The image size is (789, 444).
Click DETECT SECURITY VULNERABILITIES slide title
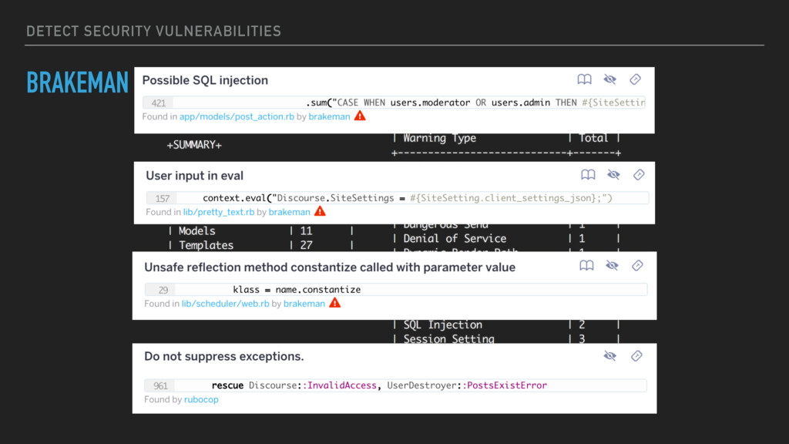tap(153, 31)
